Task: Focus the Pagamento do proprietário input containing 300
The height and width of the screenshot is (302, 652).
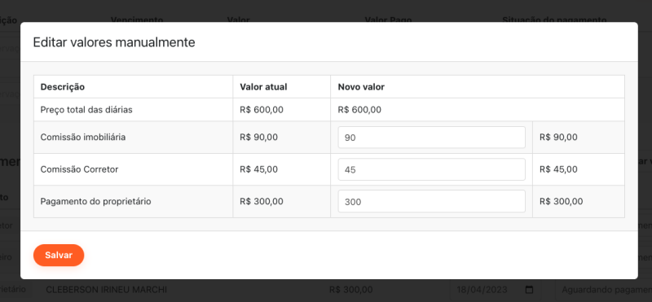Action: coord(432,202)
